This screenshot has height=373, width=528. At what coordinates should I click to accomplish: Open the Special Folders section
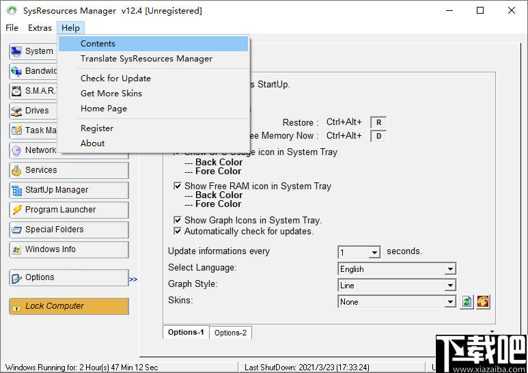pyautogui.click(x=69, y=230)
